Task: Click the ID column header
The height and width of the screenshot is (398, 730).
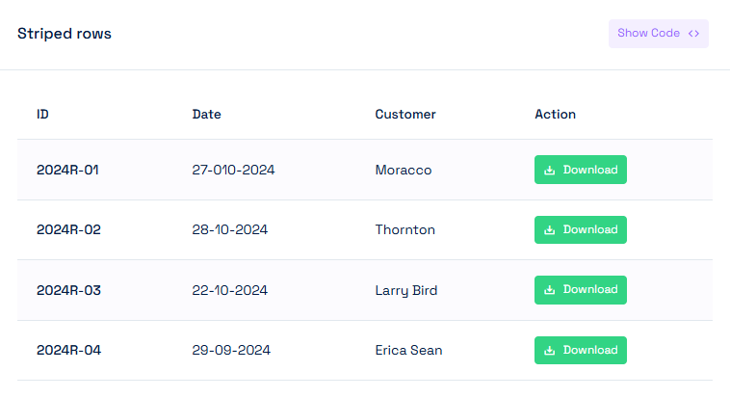Action: (x=43, y=115)
